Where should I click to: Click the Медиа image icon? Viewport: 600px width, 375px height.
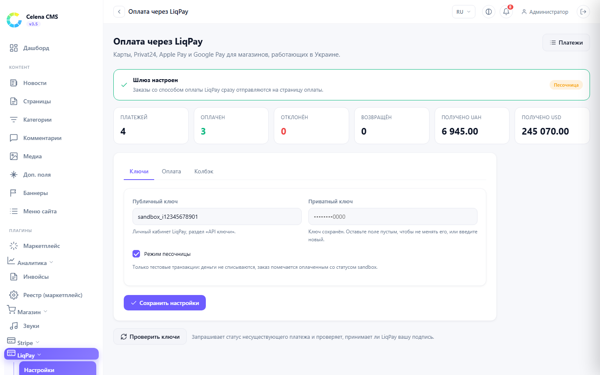point(14,156)
